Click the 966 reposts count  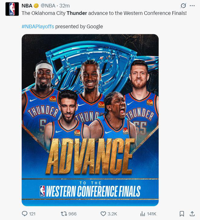(72, 214)
